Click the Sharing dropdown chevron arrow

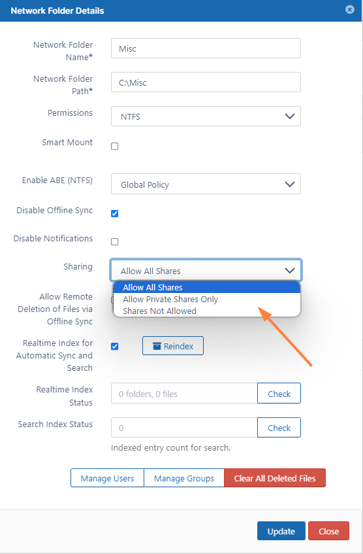click(290, 271)
